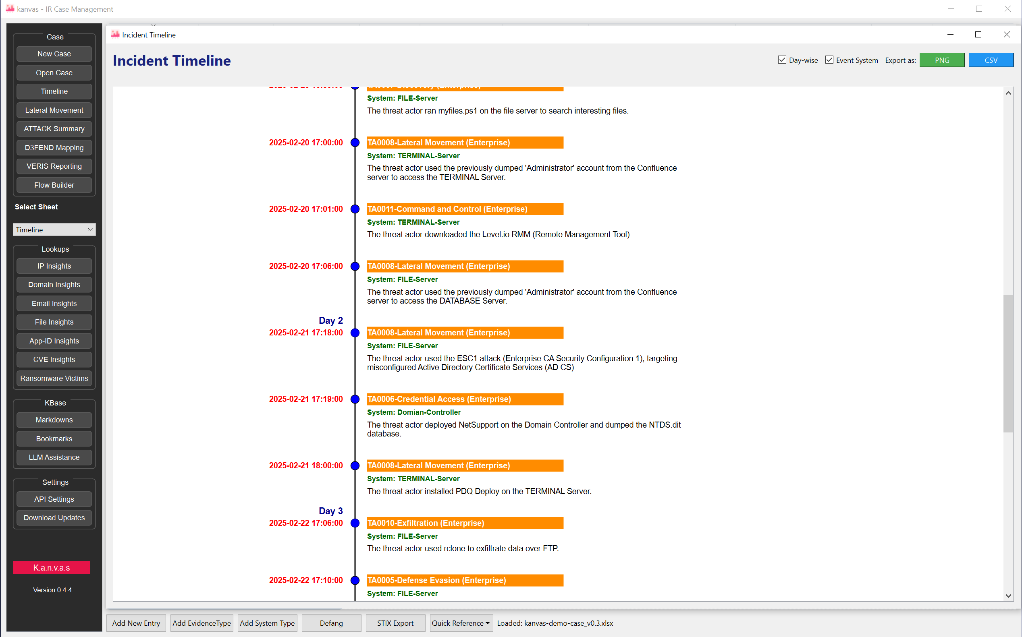Open LLM Assistance

pos(54,457)
